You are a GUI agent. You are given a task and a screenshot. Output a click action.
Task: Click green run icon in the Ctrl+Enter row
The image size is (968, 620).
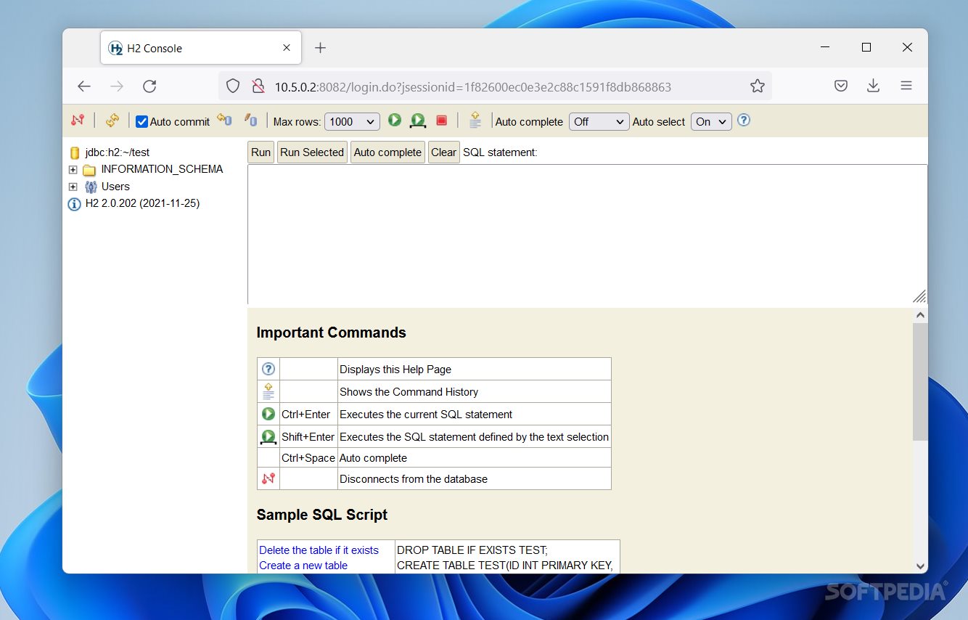pos(268,414)
